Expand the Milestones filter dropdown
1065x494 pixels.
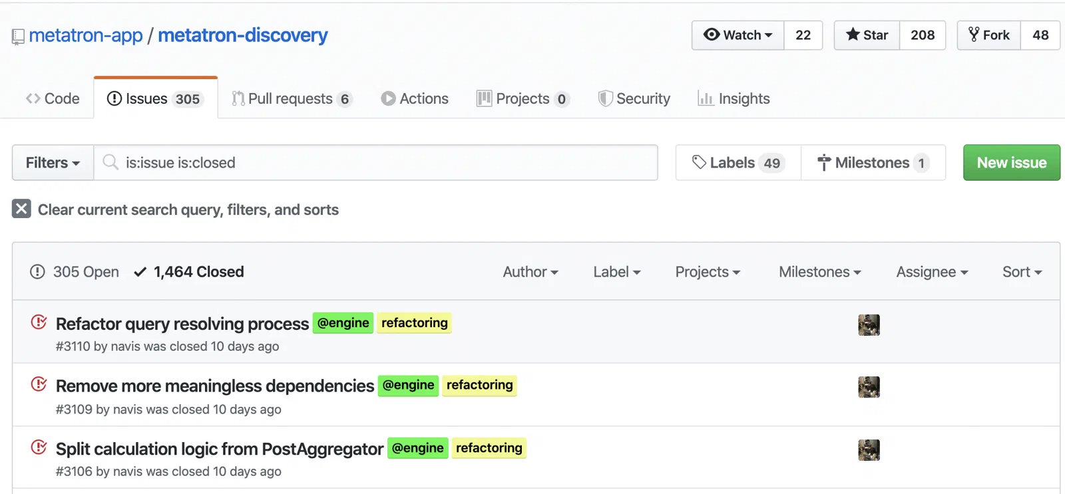(x=820, y=272)
